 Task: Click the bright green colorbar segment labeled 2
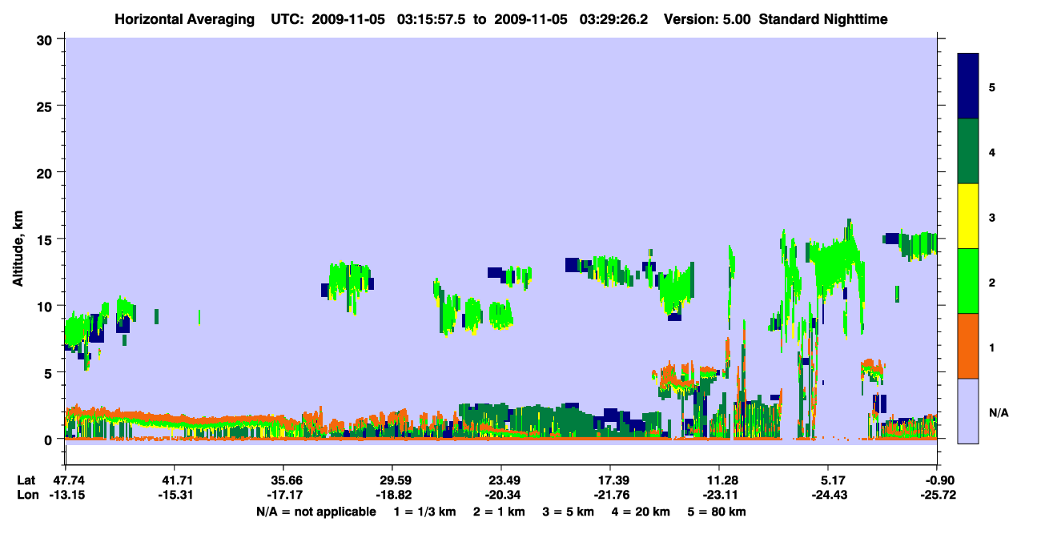coord(968,281)
